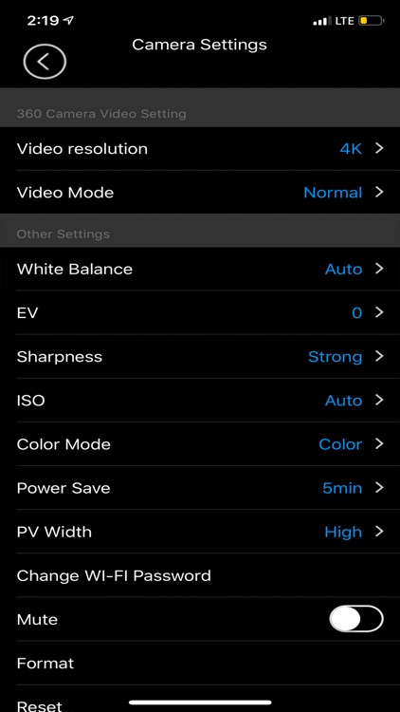Tap the circular back arrow icon
Screen dimensions: 400x712
(45, 62)
